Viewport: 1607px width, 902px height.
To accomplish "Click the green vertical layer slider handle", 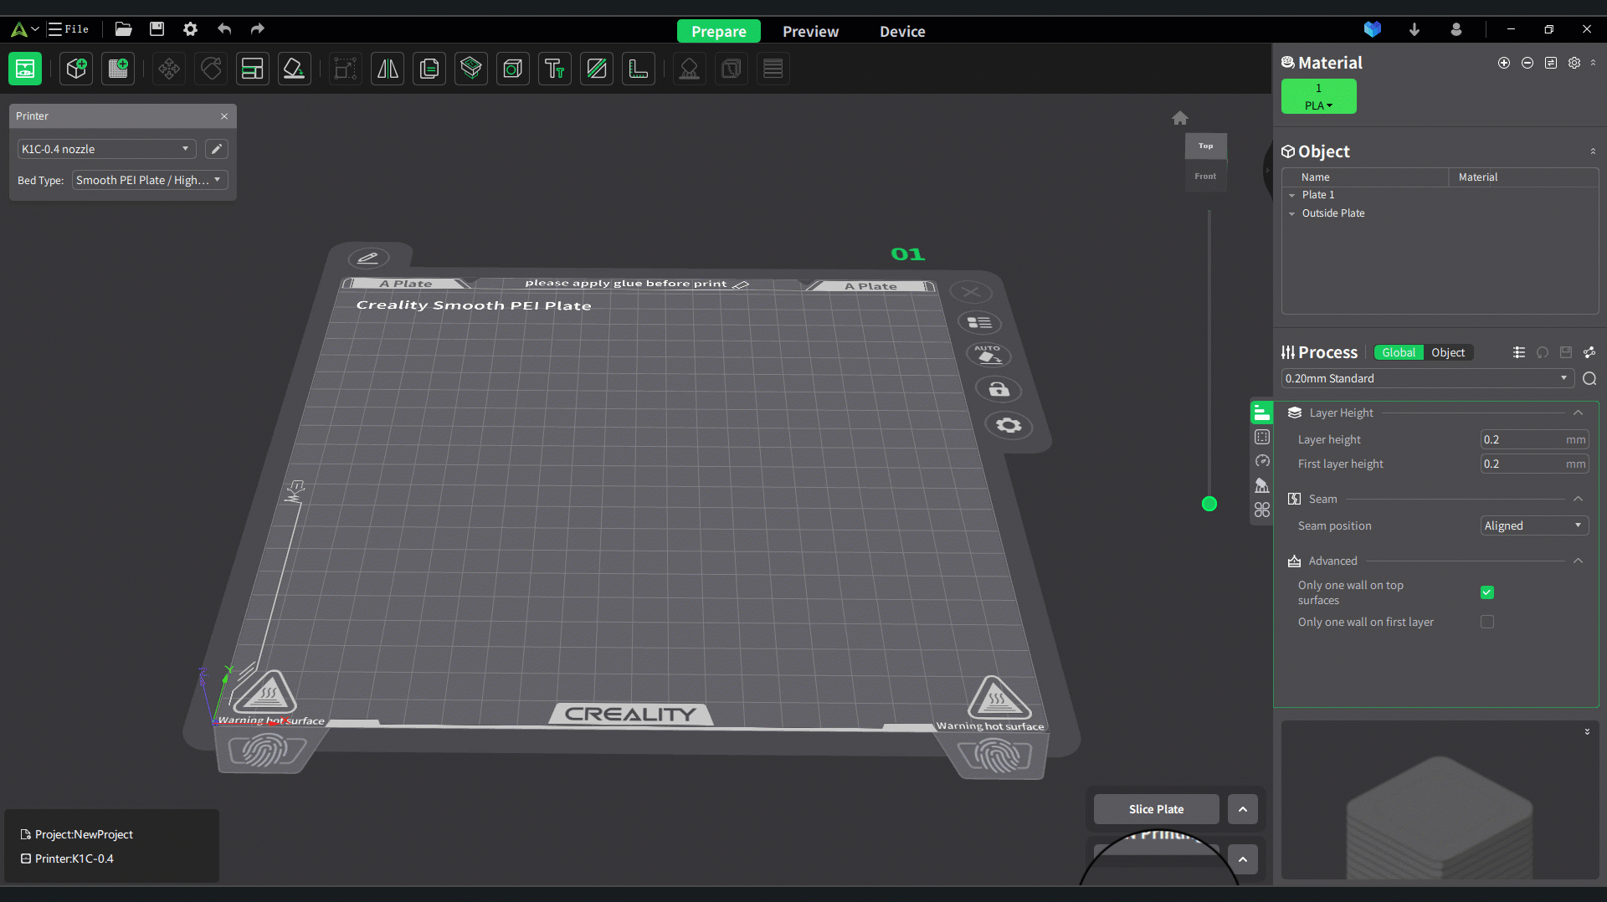I will [1209, 504].
